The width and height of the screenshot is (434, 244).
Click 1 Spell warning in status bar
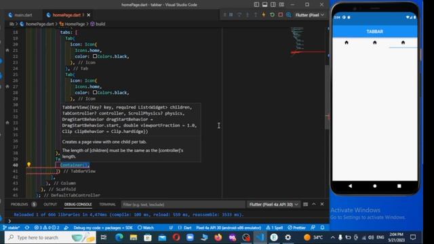(275, 228)
